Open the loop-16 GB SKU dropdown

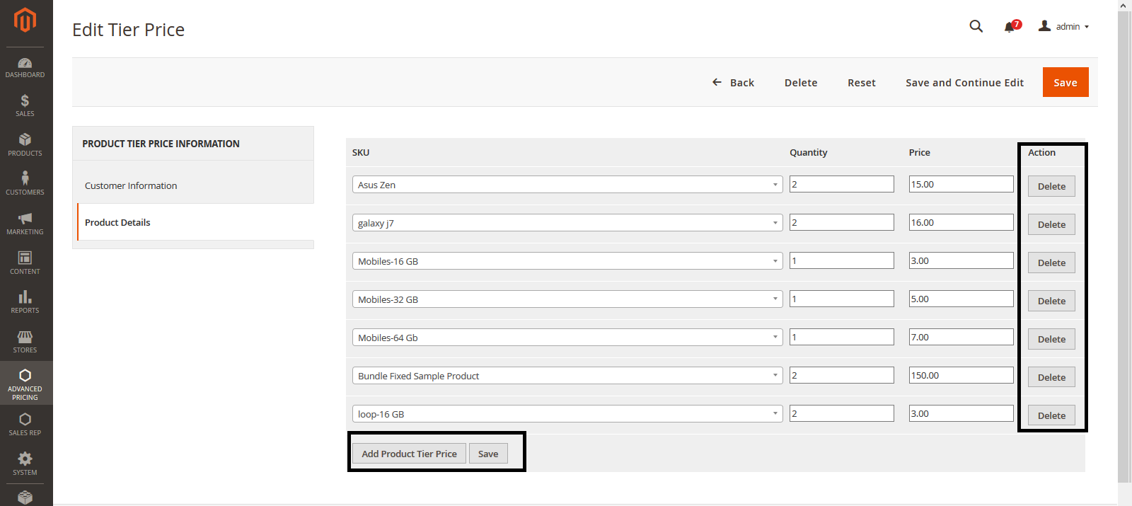coord(567,414)
